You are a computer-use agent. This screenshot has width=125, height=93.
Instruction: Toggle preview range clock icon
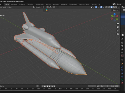98,86
